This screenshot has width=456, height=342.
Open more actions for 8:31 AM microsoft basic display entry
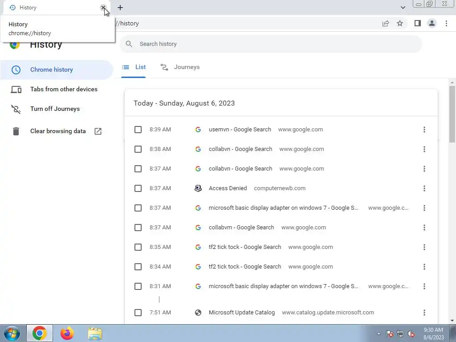point(424,286)
